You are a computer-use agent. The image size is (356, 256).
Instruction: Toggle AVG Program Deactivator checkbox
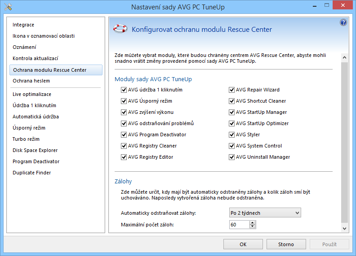click(124, 135)
